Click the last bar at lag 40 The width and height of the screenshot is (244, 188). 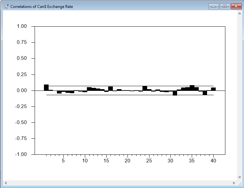point(213,89)
